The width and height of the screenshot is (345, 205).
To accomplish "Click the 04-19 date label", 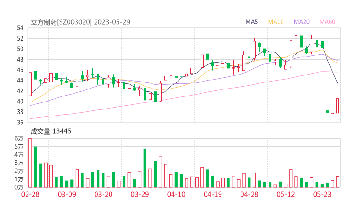I will tap(213, 194).
